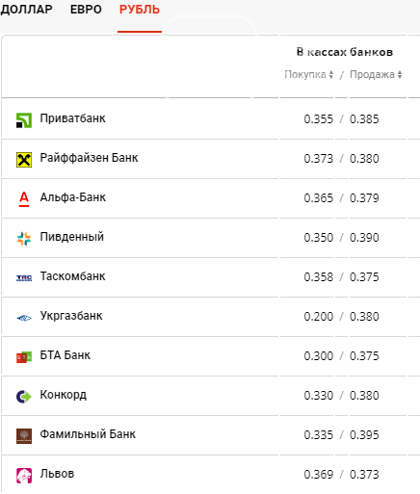Image resolution: width=420 pixels, height=494 pixels.
Task: Click the Пивденный bank logo icon
Action: click(24, 239)
